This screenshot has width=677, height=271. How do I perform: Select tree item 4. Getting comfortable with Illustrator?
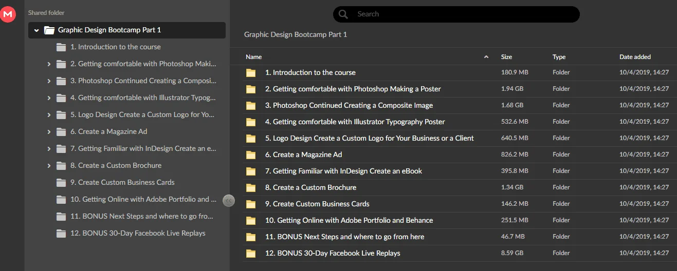coord(143,98)
